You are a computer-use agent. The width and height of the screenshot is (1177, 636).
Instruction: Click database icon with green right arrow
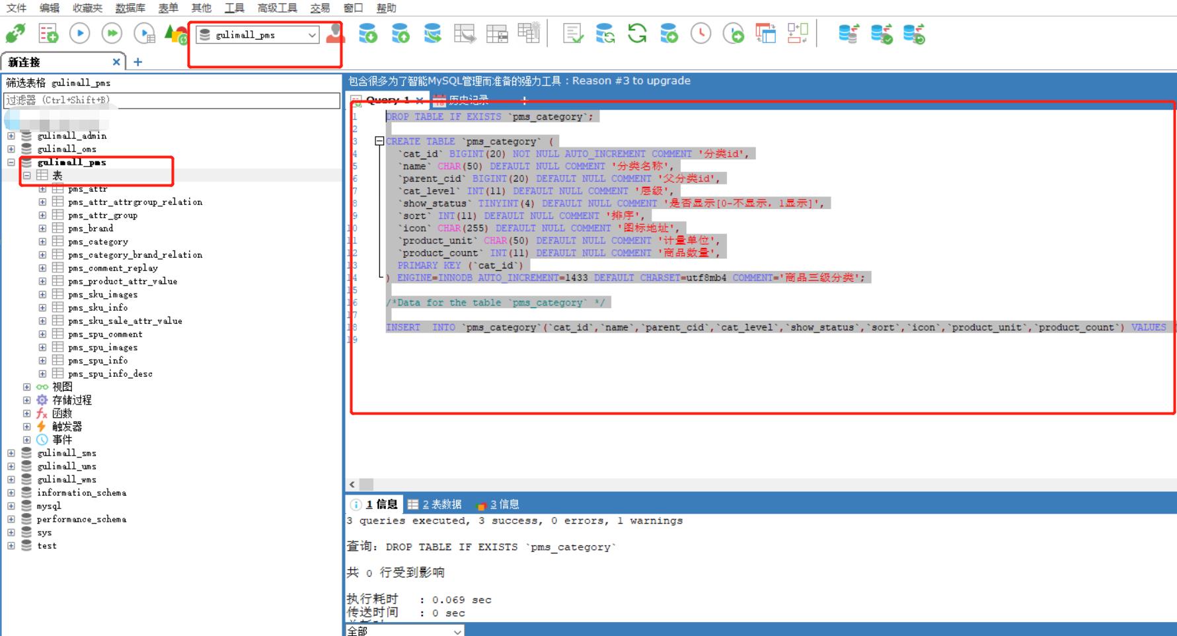coord(669,33)
